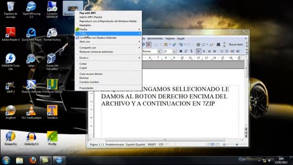Screen dimensions: 293x165
Task: Launch the ImgBurn desktop shortcut
Action: coord(11,112)
